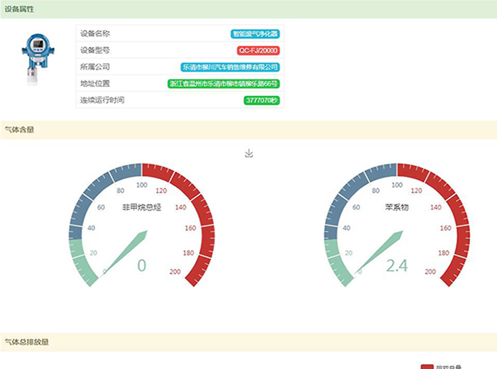The image size is (497, 369).
Task: Click the 所属公司 row label
Action: point(95,67)
